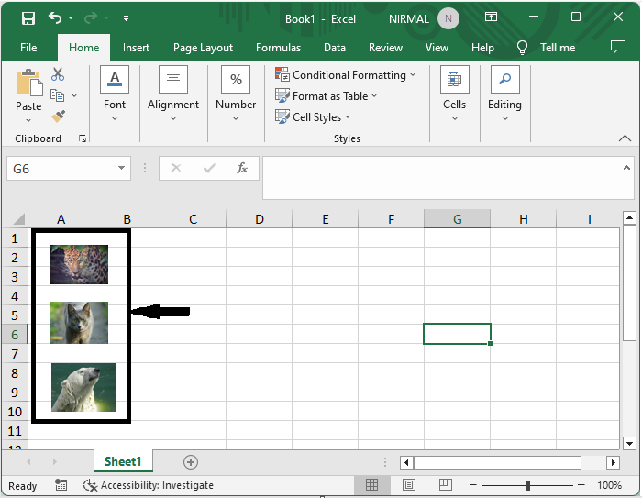The image size is (642, 498).
Task: Switch to the Insert tab
Action: [x=136, y=48]
